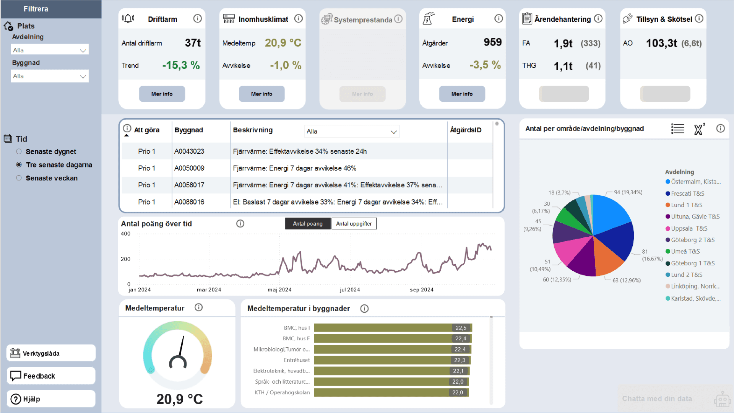
Task: Click the Medeltemperatur gauge info icon
Action: coord(199,307)
